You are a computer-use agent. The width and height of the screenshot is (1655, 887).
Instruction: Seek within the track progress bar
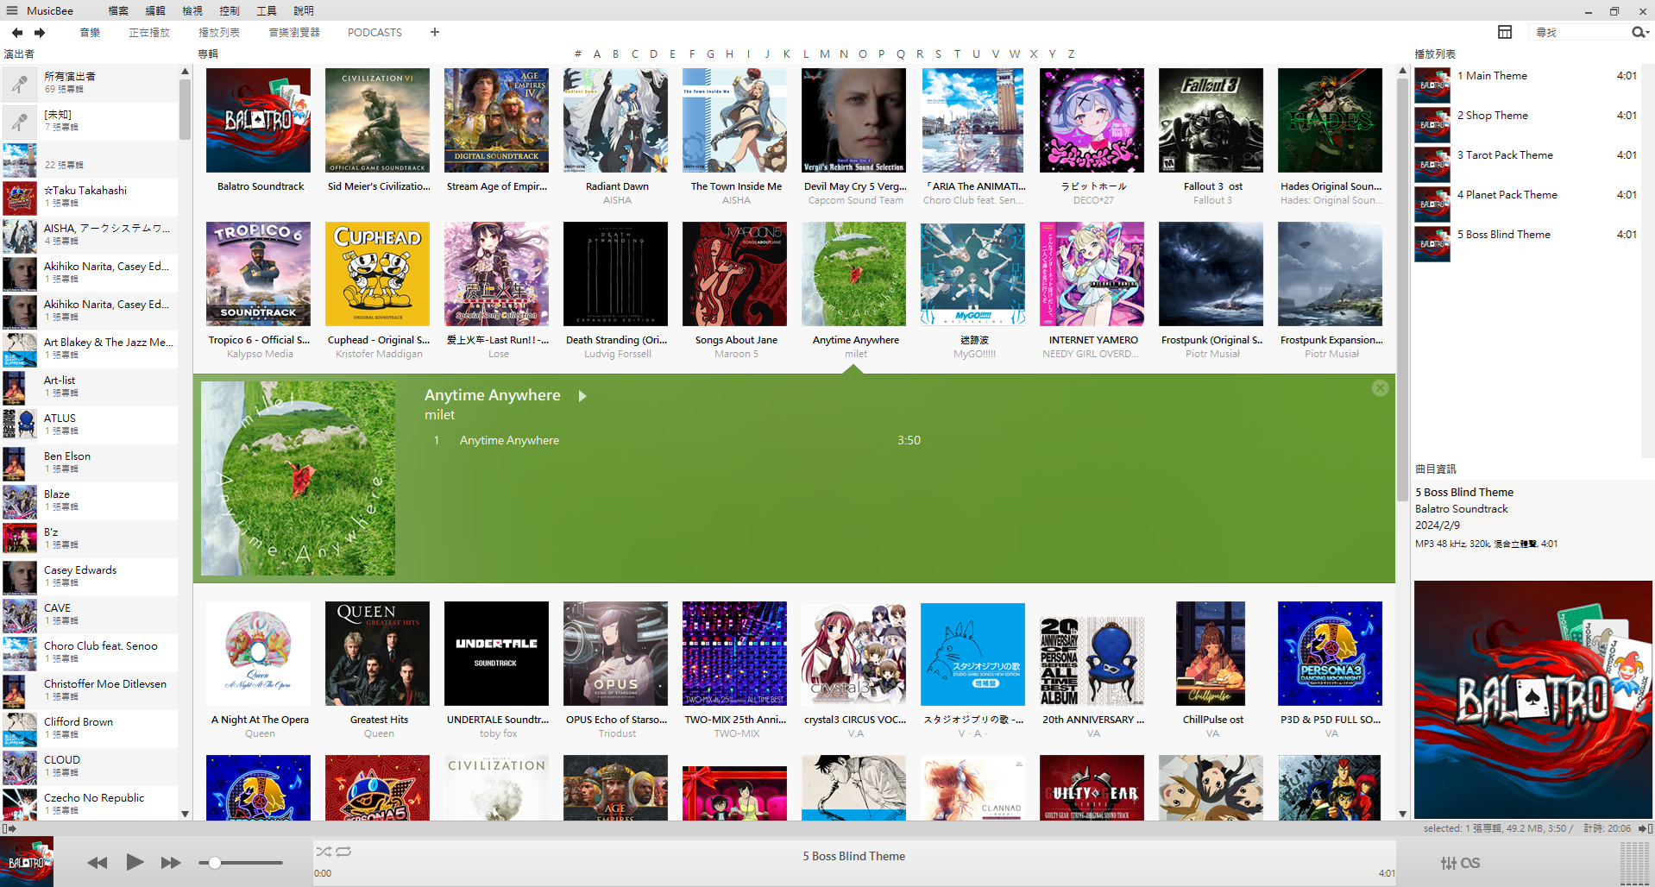coord(854,873)
